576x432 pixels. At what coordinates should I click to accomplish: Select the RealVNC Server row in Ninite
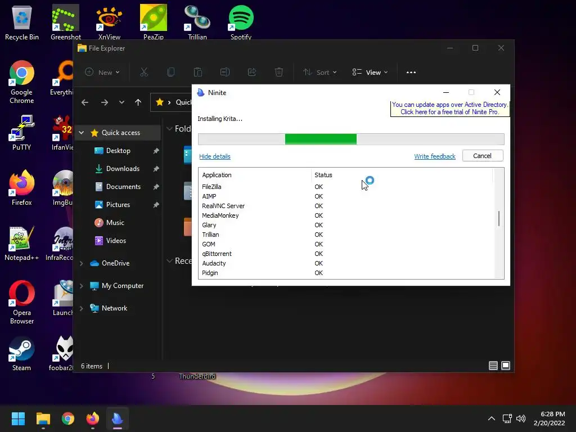[345, 206]
